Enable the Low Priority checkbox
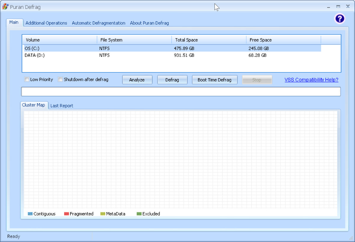Screen dimensions: 355x242 [27, 79]
